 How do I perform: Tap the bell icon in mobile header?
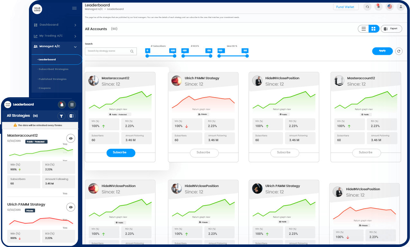coord(62,105)
